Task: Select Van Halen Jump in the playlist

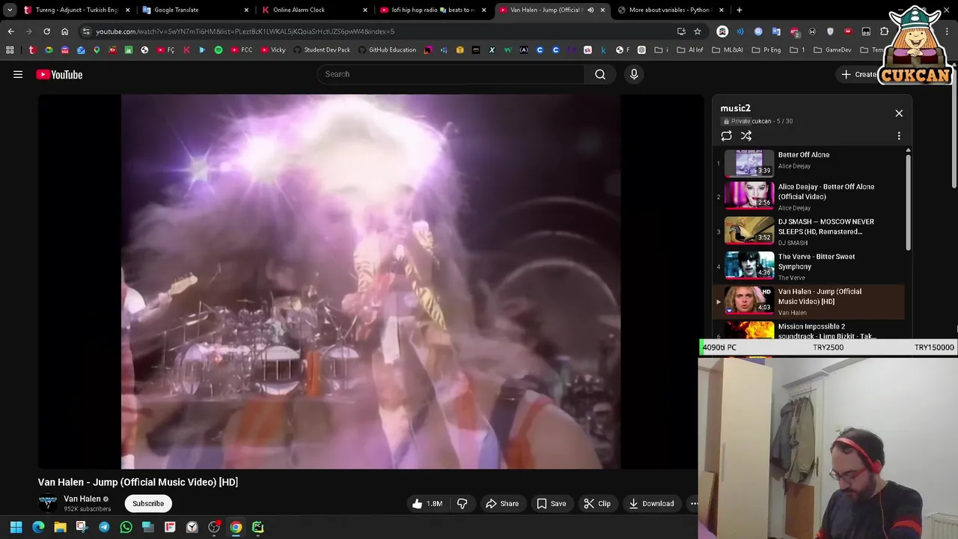Action: (x=810, y=302)
